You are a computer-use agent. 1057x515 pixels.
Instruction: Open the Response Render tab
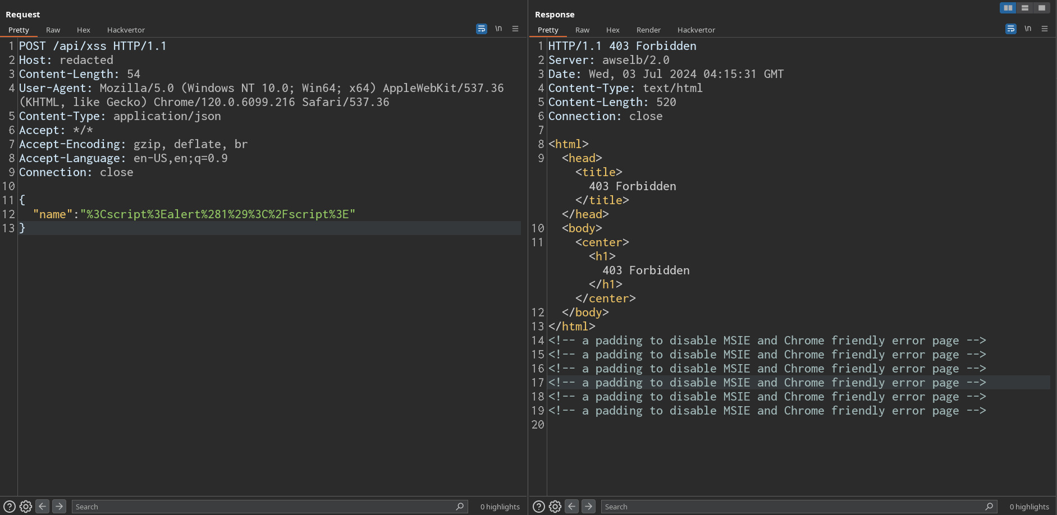(x=648, y=30)
